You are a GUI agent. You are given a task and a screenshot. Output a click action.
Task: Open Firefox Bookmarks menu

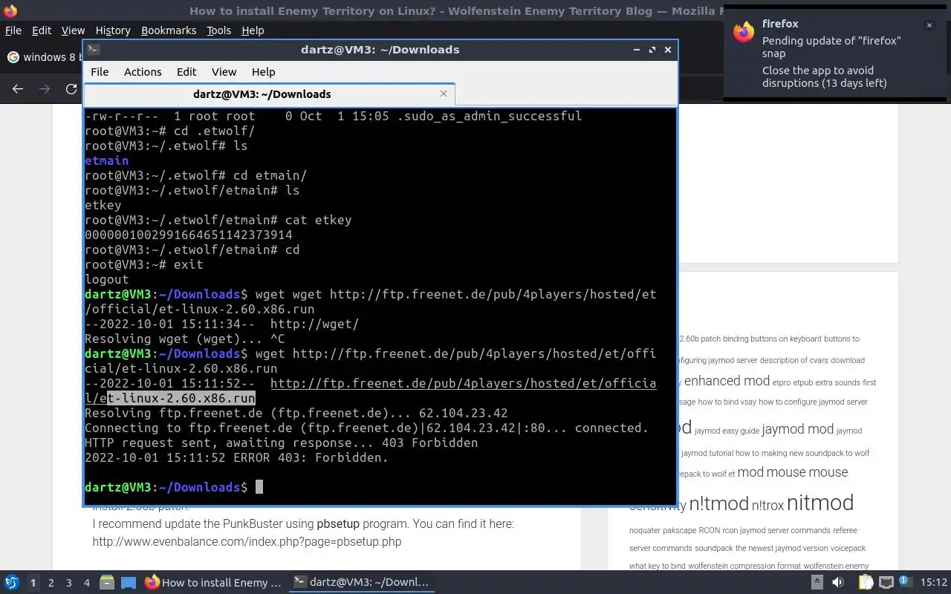click(x=169, y=30)
